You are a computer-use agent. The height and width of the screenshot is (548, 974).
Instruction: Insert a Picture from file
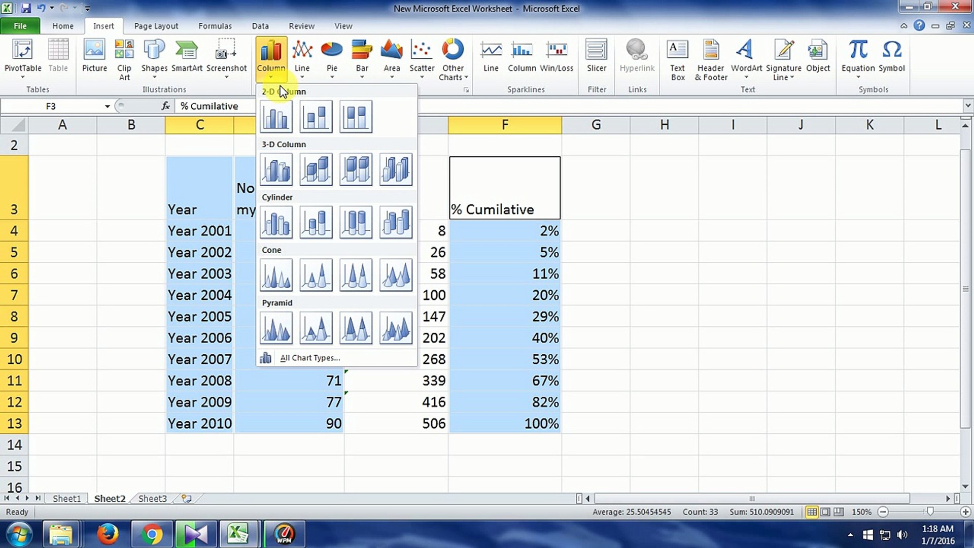(94, 56)
